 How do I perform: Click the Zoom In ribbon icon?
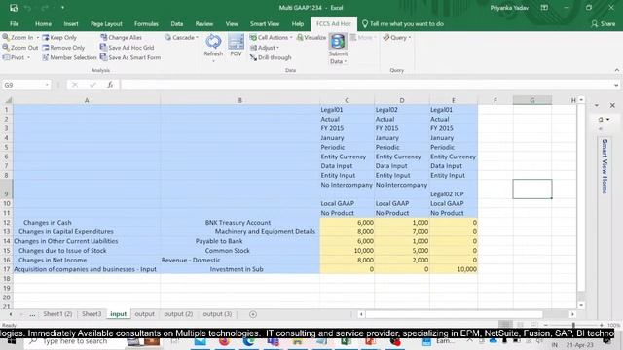6,37
